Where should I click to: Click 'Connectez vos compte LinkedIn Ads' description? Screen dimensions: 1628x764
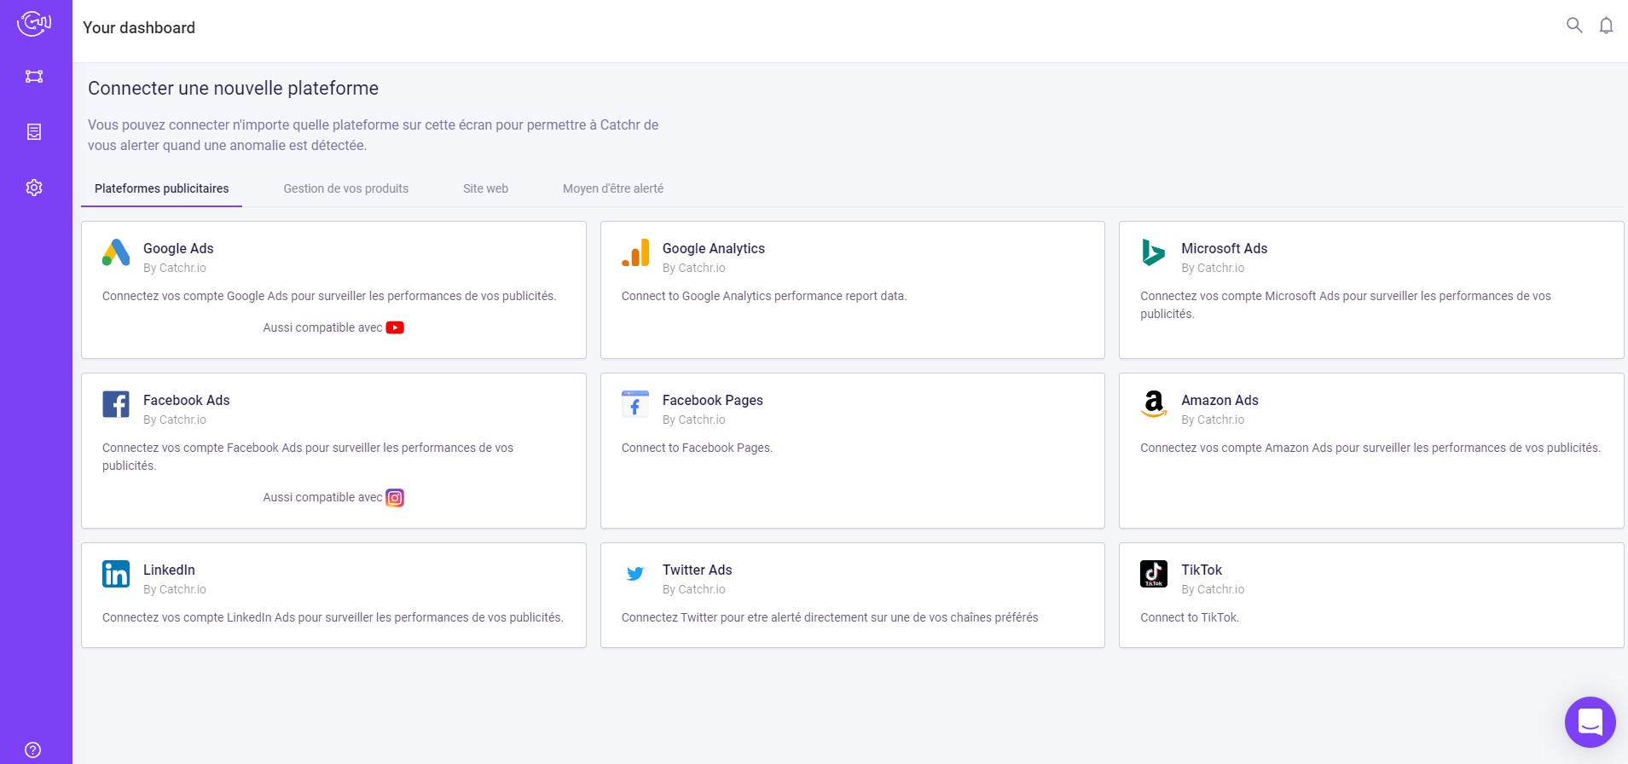(333, 617)
